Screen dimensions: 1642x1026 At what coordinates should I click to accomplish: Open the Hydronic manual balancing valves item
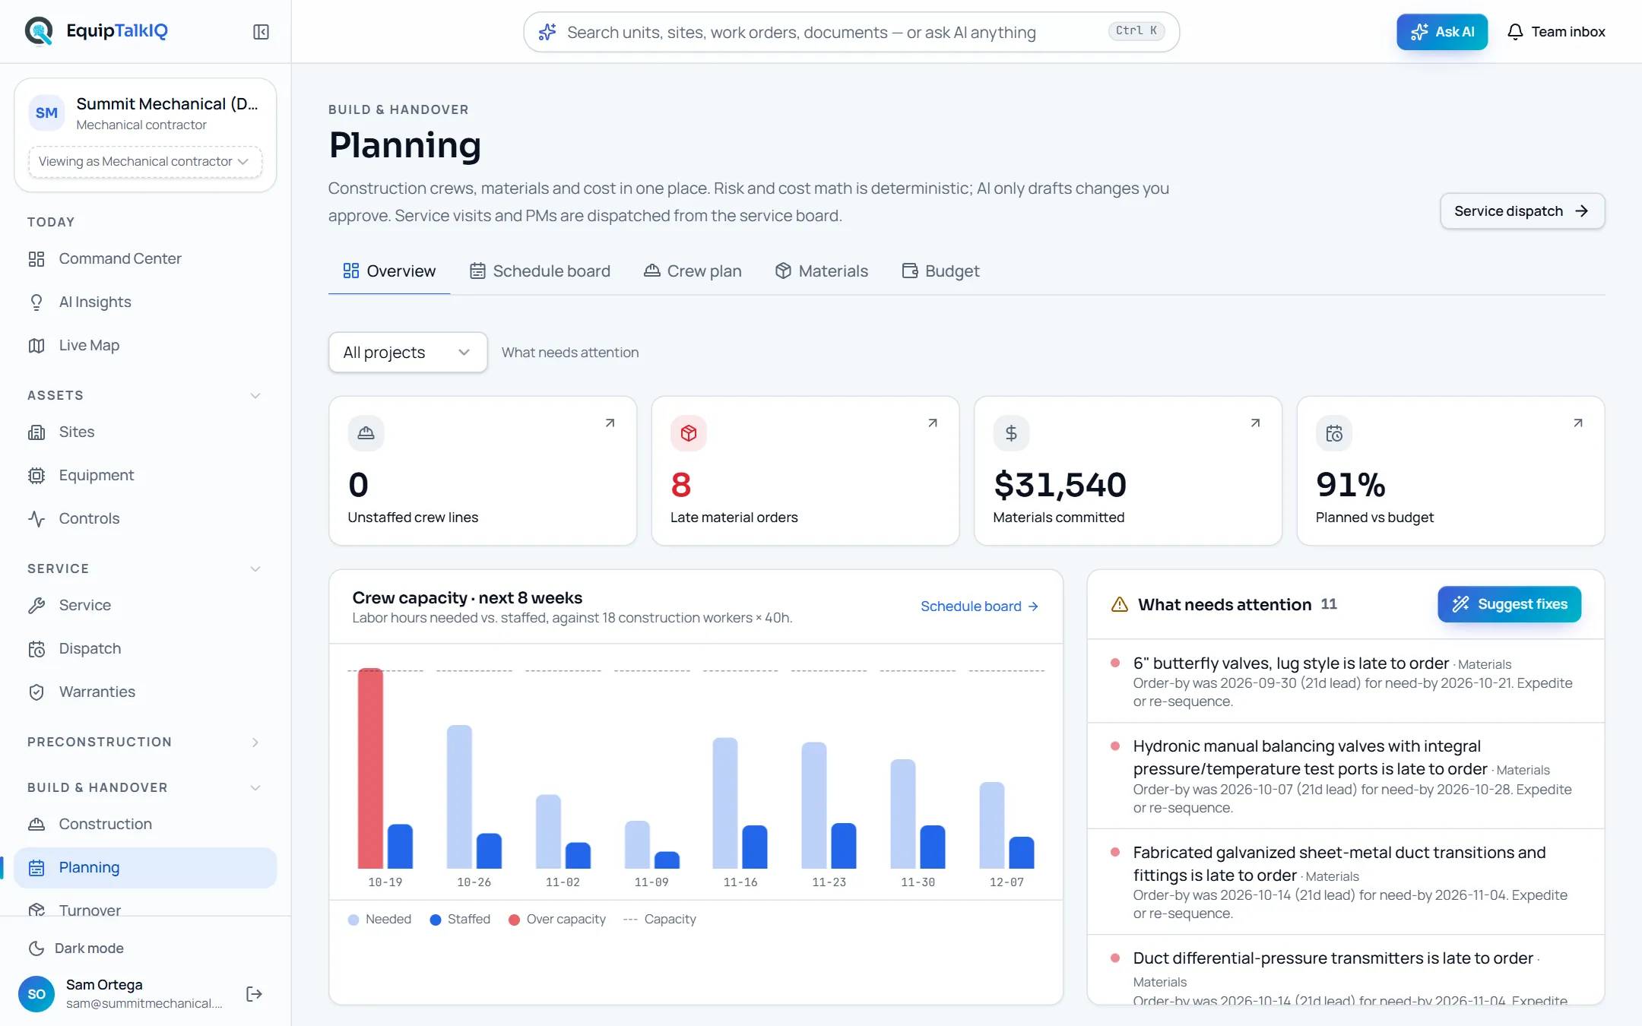[1346, 776]
